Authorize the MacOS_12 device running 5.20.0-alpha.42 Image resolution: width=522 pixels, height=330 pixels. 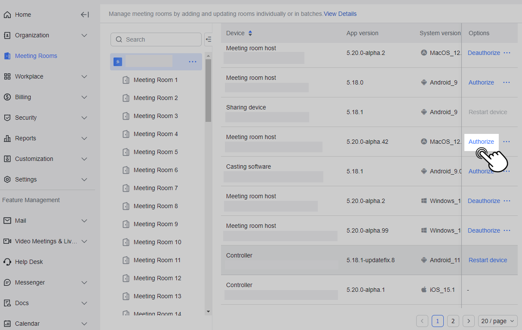tap(481, 141)
